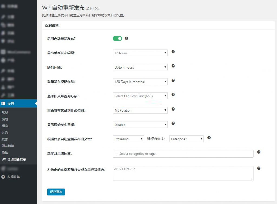
Task: Click help icon beside Categories dropdown
Action: 209,138
